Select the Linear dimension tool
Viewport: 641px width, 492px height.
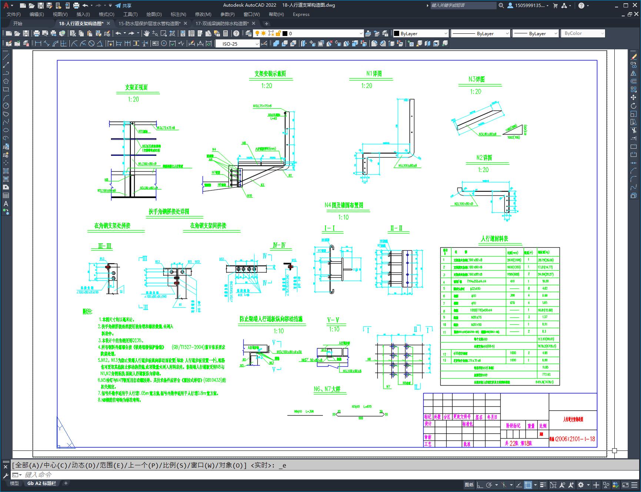pyautogui.click(x=38, y=43)
